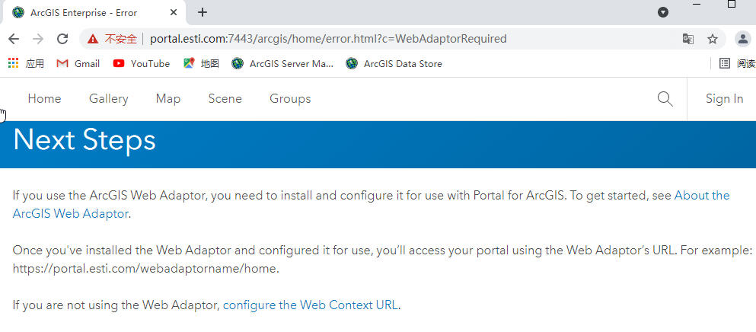Viewport: 756px width, 332px height.
Task: Click the browser forward arrow
Action: coord(37,39)
